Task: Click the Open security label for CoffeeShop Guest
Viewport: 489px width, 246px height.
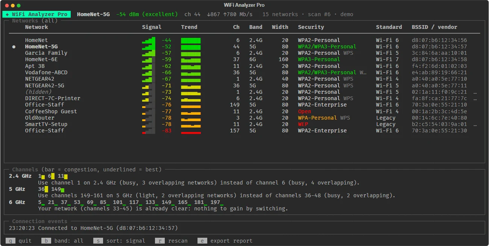Action: pyautogui.click(x=305, y=111)
